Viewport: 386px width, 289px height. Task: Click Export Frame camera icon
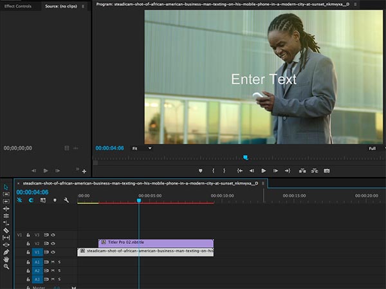tap(327, 171)
